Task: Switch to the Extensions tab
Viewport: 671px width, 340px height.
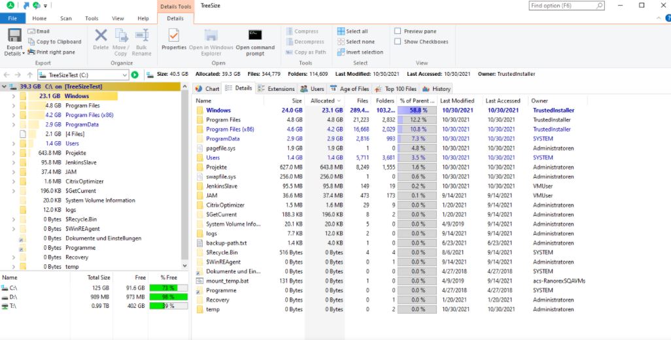Action: [x=276, y=88]
